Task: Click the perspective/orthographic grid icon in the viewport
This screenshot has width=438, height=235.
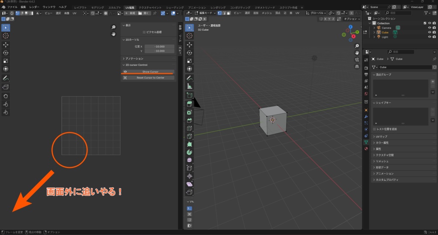Action: pyautogui.click(x=357, y=66)
